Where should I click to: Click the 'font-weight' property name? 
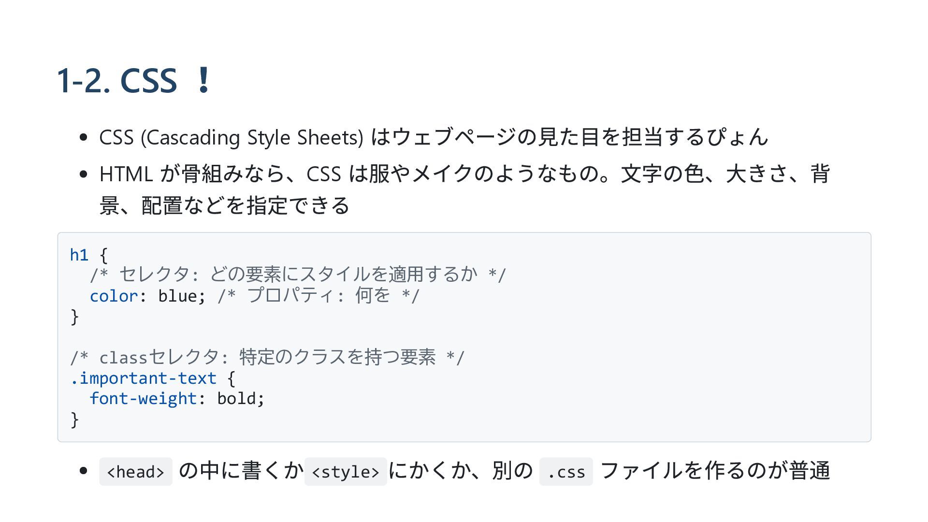pyautogui.click(x=143, y=399)
